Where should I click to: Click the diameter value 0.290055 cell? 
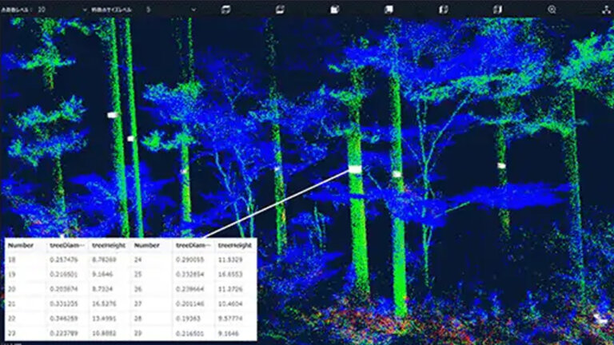[x=190, y=260]
